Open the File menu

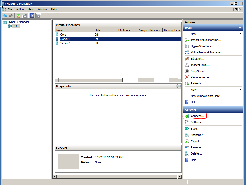click(x=10, y=9)
